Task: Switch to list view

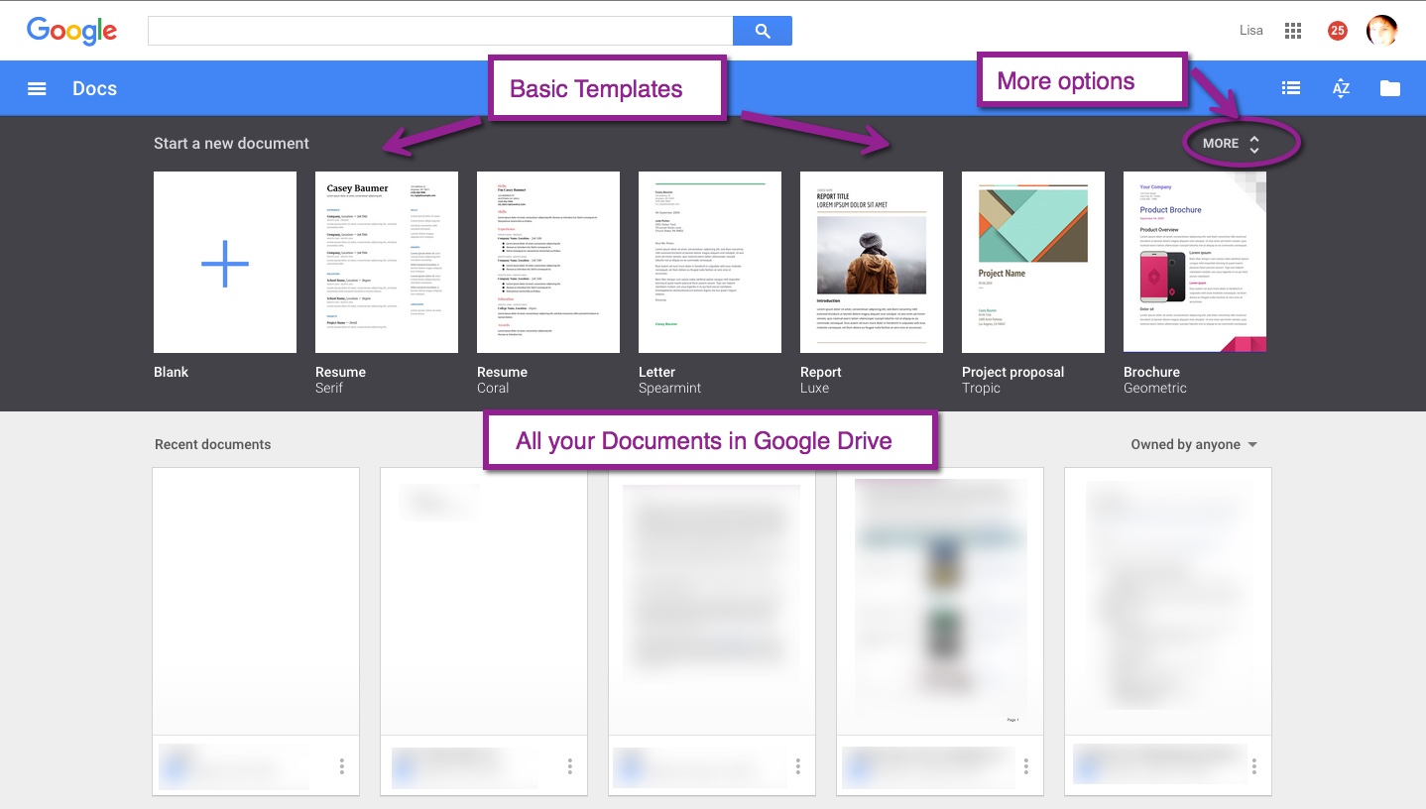Action: [x=1291, y=88]
